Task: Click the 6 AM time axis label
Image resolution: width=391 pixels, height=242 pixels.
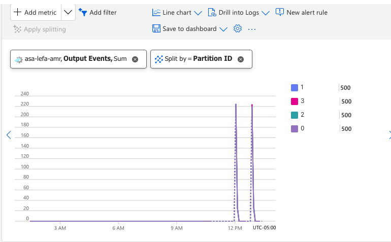Action: [118, 228]
